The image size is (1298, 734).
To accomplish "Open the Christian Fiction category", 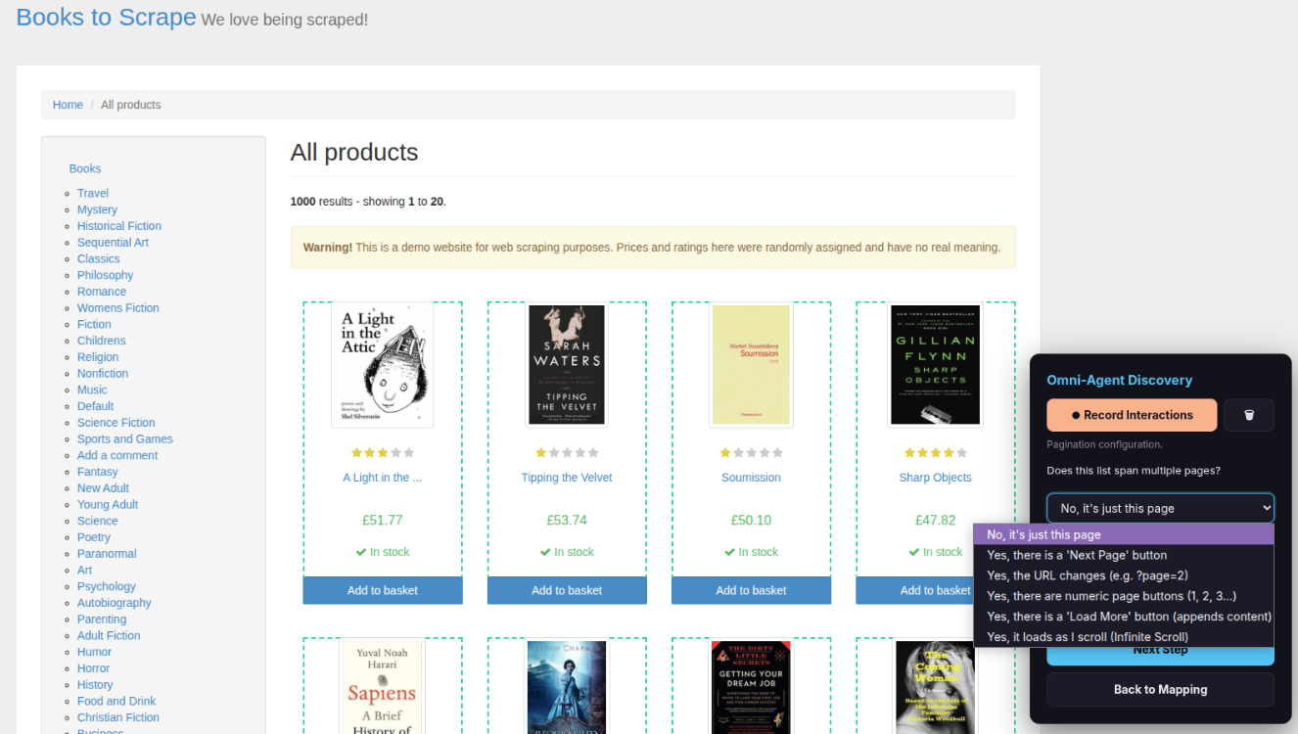I will coord(118,717).
